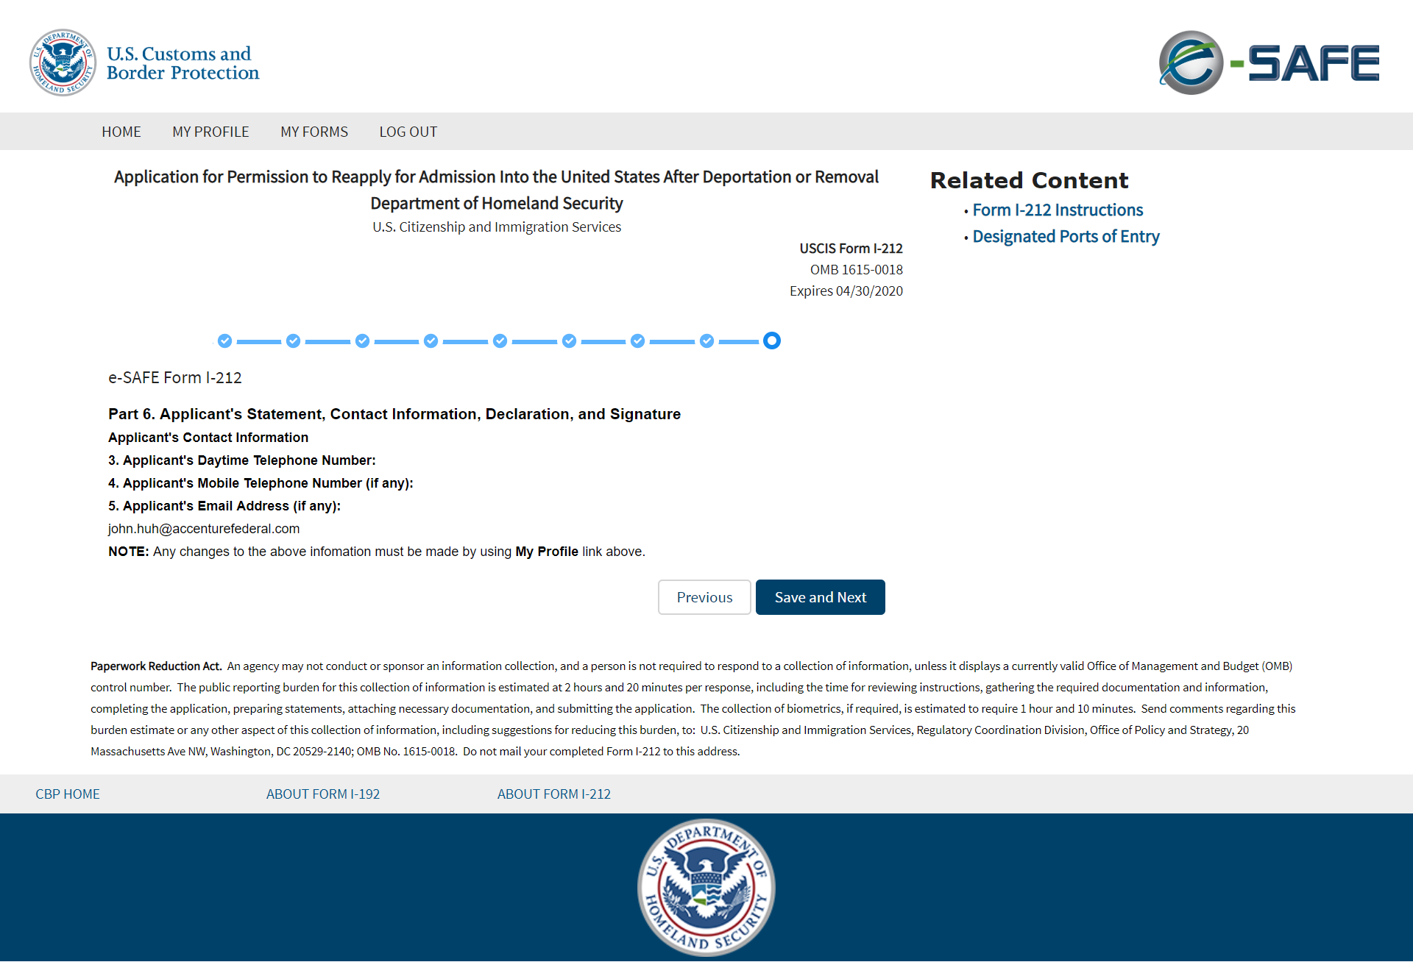The height and width of the screenshot is (962, 1413).
Task: Click the CBP Homeland Security seal logo
Action: click(63, 63)
